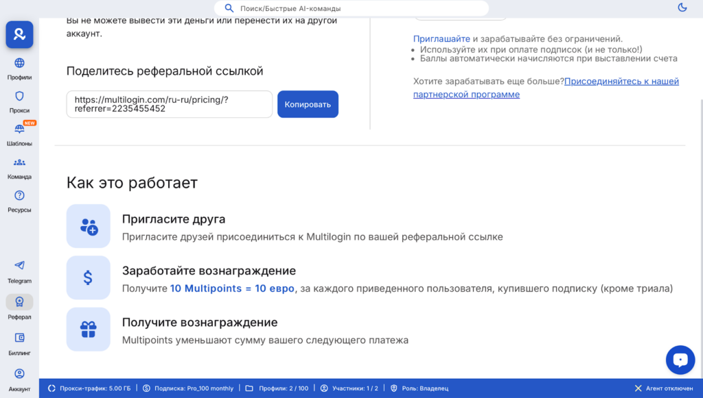Click the Получите вознаграждение title
Screen dimensions: 703x398
point(200,323)
